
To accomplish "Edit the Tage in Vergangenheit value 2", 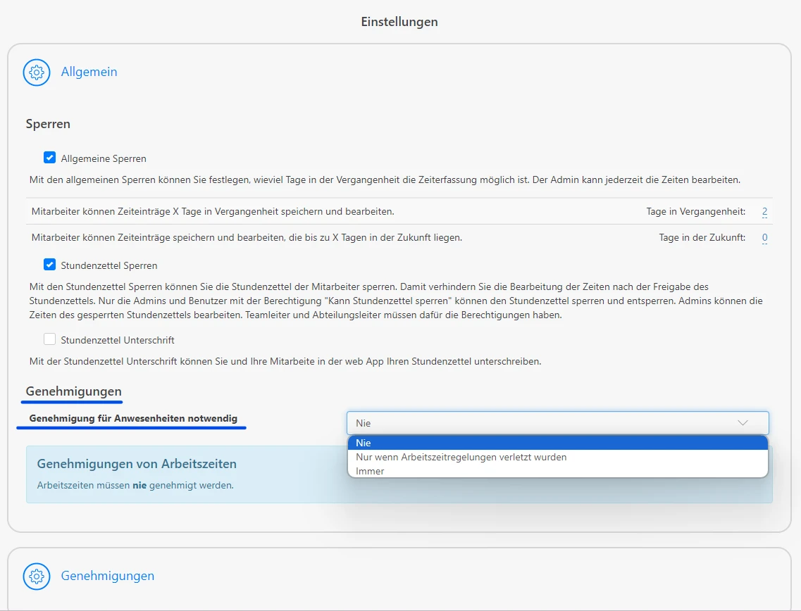I will coord(764,211).
